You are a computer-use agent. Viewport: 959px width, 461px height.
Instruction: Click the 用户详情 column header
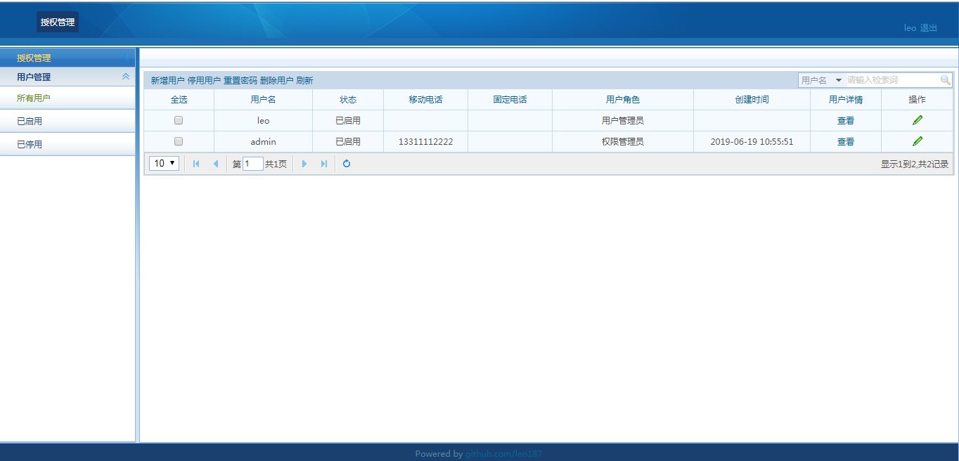[846, 100]
